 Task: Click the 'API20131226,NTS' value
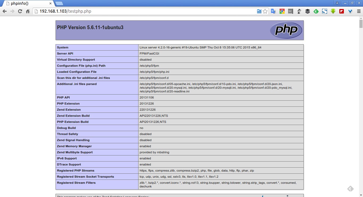click(153, 122)
